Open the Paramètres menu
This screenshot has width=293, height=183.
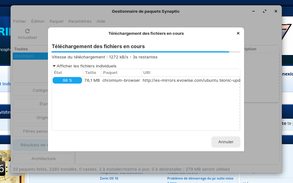(80, 21)
